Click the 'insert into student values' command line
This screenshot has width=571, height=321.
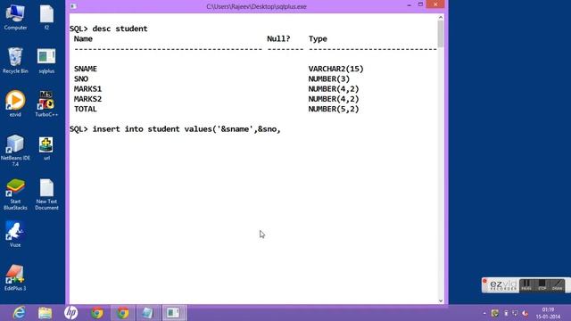(175, 129)
